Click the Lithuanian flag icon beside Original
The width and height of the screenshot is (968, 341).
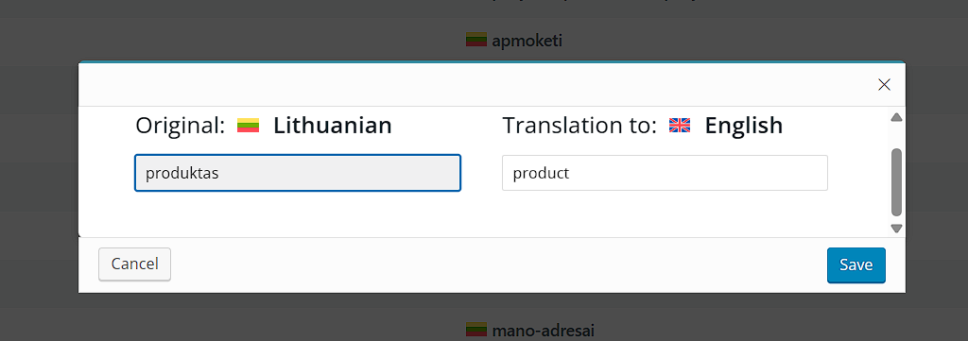[249, 126]
